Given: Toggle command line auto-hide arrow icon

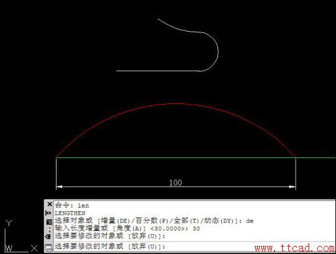Looking at the screenshot, I should point(48,213).
